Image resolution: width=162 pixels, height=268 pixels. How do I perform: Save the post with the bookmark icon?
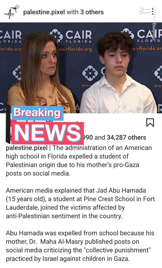tap(150, 122)
